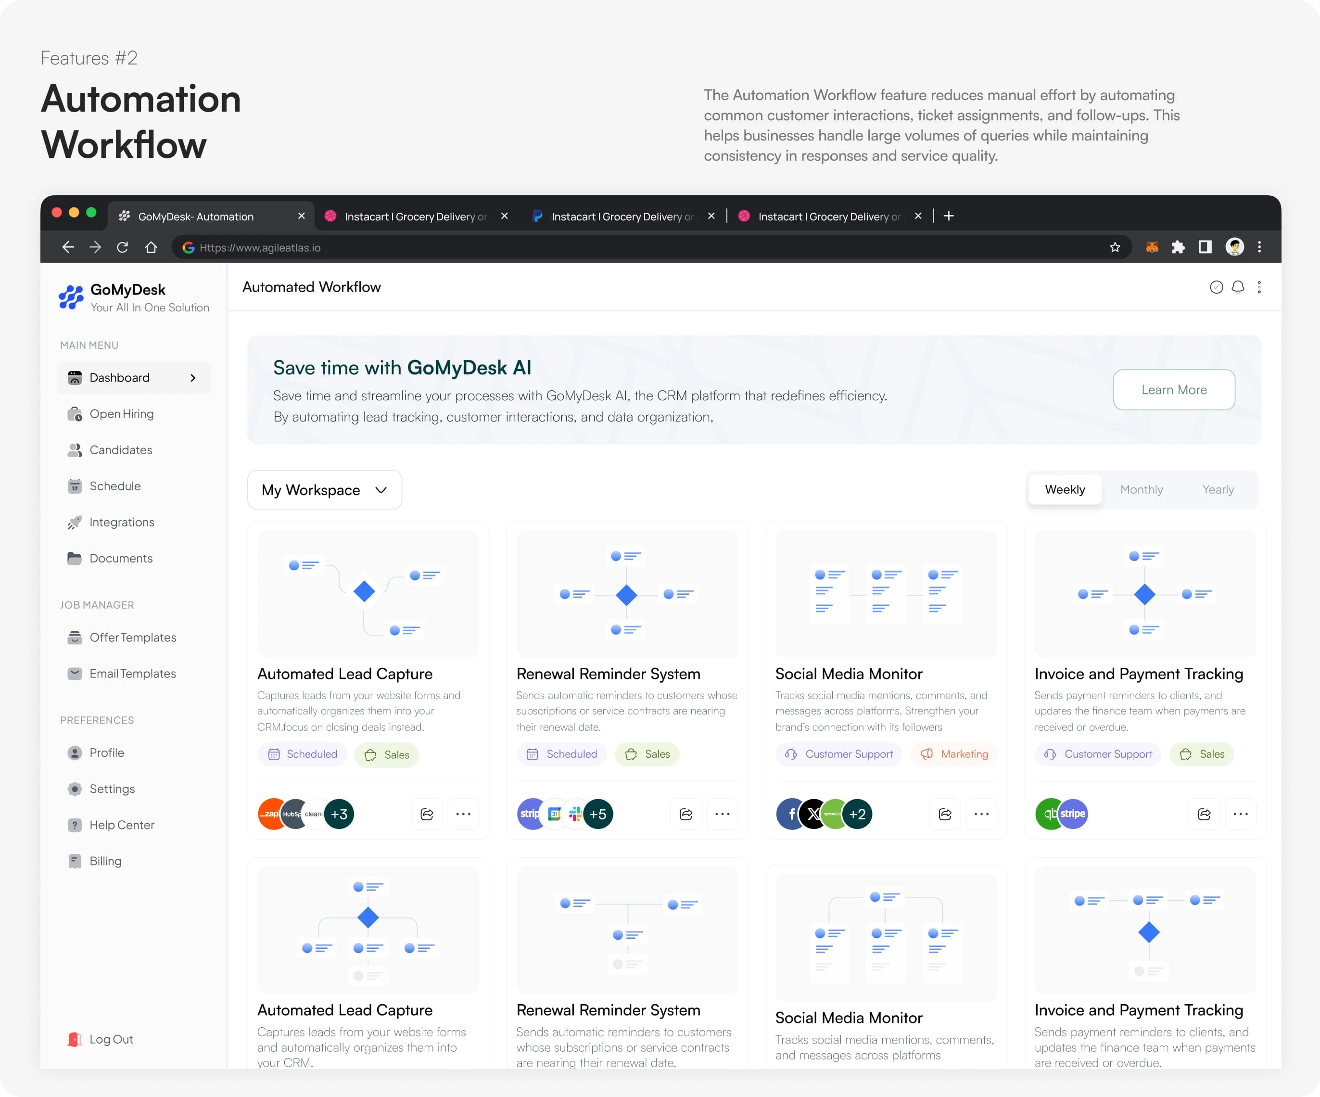Screen dimensions: 1320x1097
Task: Open first Social Media Monitor diagram thumbnail
Action: pos(886,593)
